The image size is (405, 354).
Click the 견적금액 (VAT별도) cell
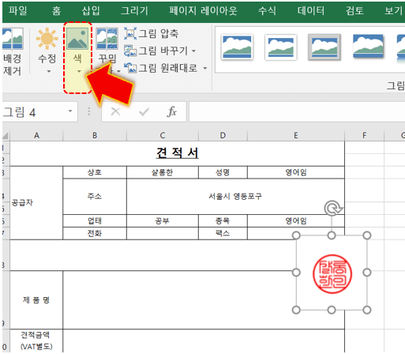coord(36,341)
